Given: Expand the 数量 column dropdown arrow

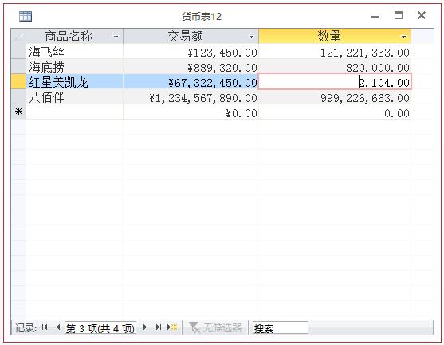Looking at the screenshot, I should tap(404, 37).
